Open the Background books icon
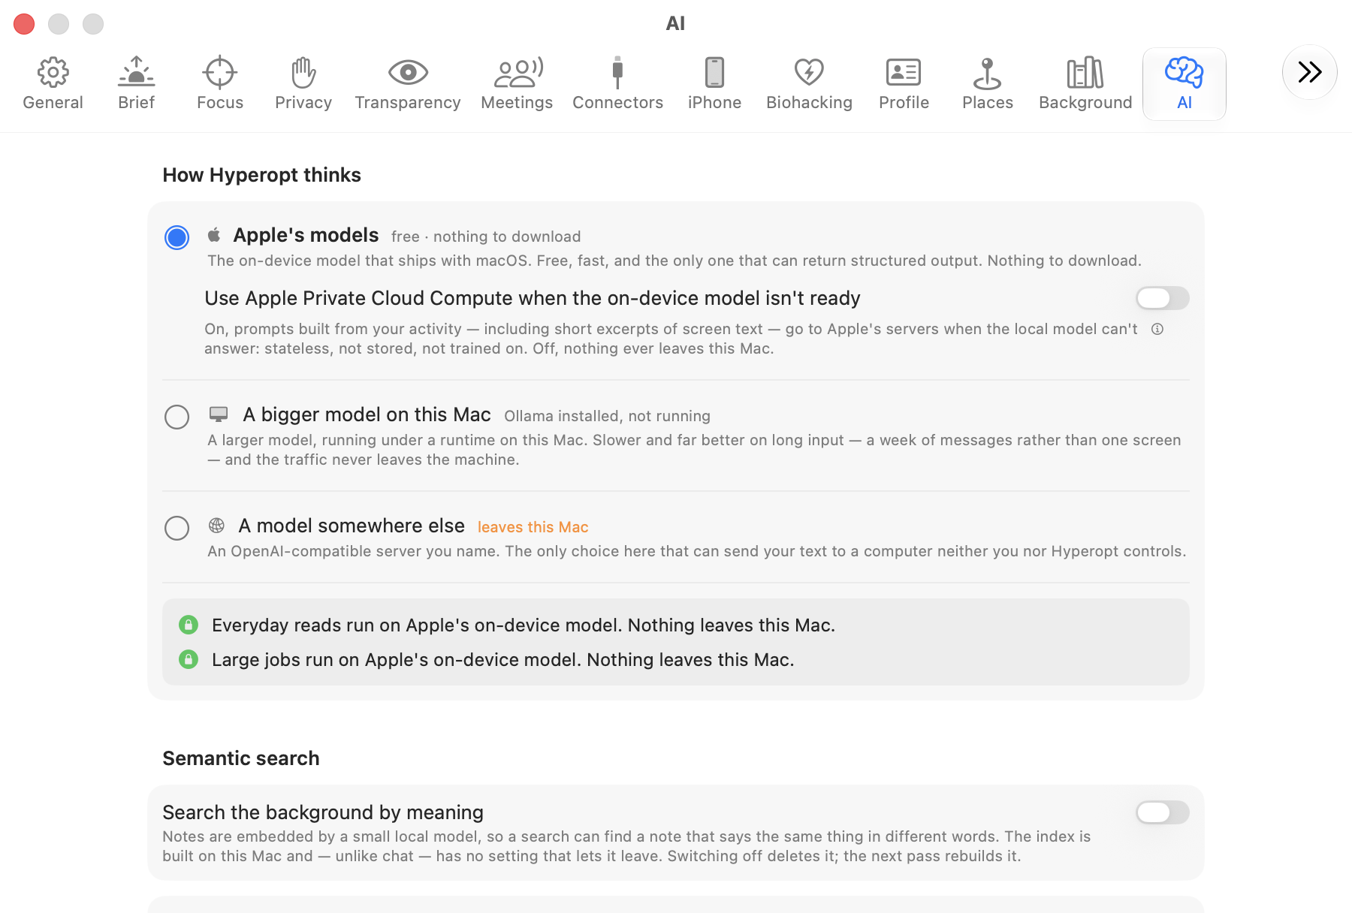The image size is (1352, 913). pyautogui.click(x=1085, y=73)
